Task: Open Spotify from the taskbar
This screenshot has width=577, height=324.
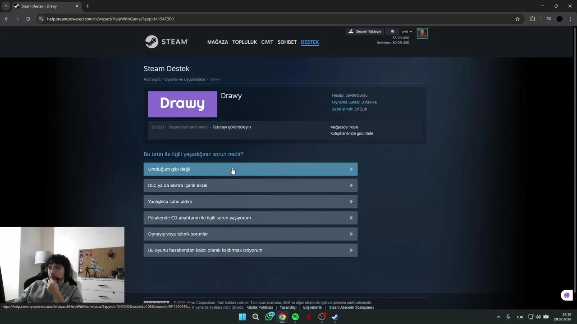Action: (x=295, y=317)
